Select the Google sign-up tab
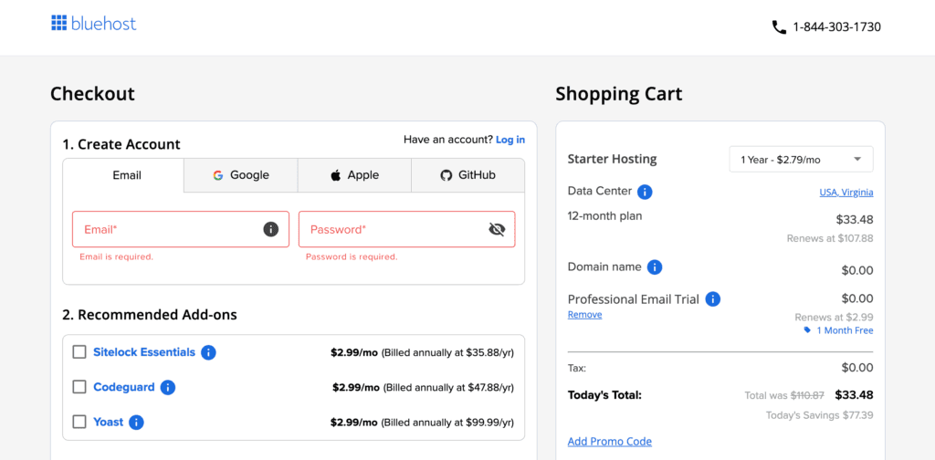This screenshot has width=935, height=460. [x=241, y=175]
